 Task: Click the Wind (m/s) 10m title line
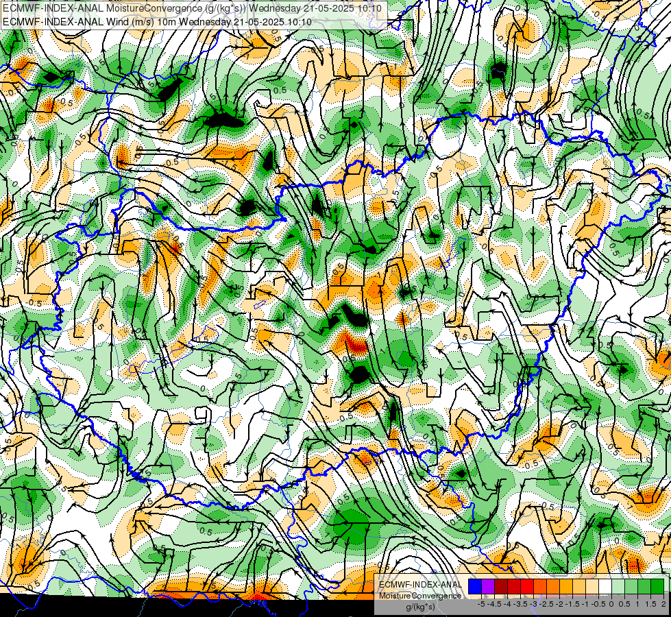157,21
